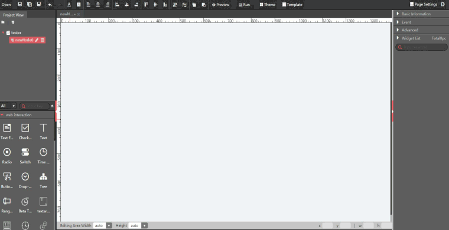Open the Editing Area Width dropdown
Image resolution: width=449 pixels, height=230 pixels.
coord(109,226)
